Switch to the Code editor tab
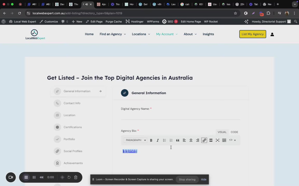The image size is (299, 186). click(234, 132)
